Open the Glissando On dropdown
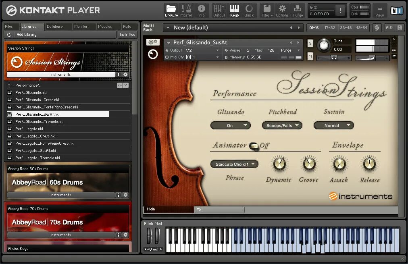408x264 pixels. 230,125
